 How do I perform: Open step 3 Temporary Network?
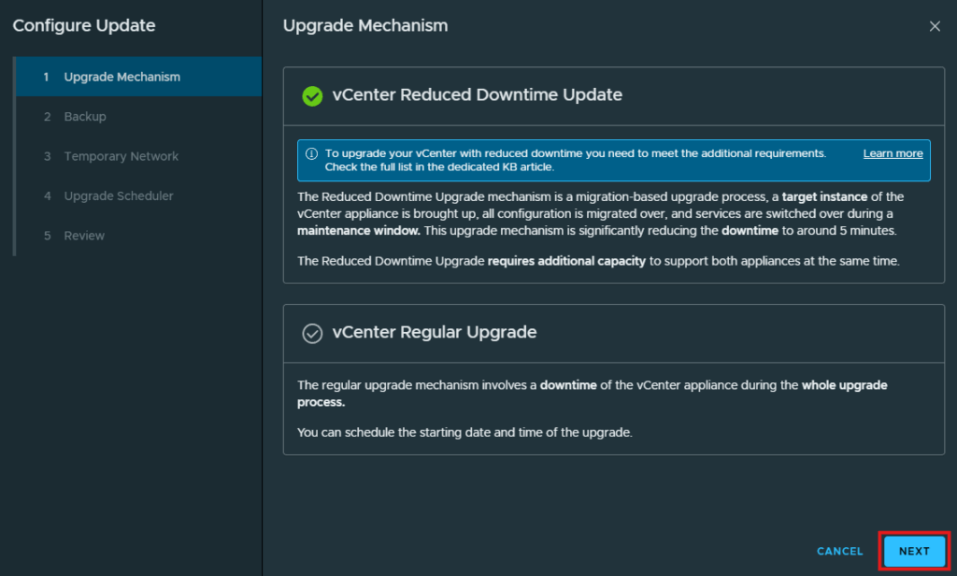(138, 156)
